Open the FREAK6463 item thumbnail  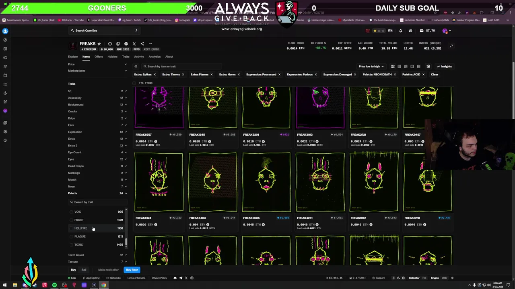coord(212,182)
